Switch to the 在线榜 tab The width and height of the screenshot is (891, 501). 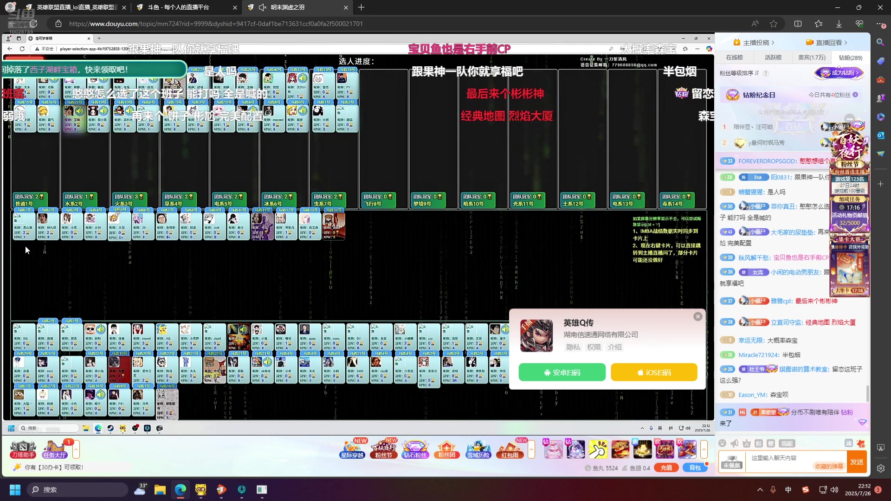(x=734, y=58)
